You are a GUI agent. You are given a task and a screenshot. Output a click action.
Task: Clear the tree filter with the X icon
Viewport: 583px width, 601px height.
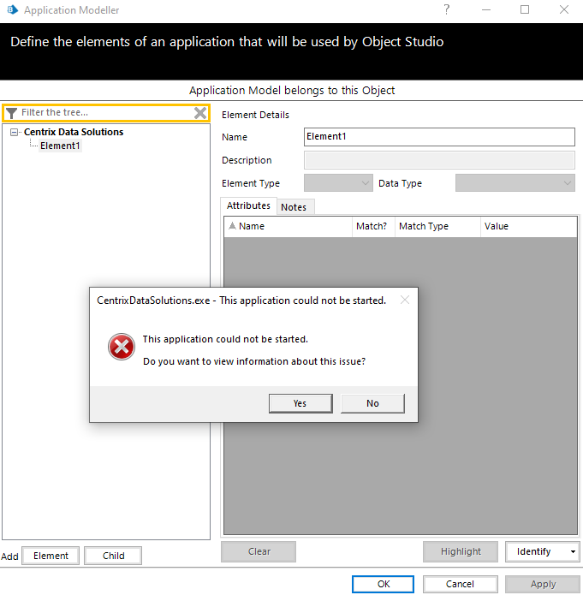[x=200, y=113]
